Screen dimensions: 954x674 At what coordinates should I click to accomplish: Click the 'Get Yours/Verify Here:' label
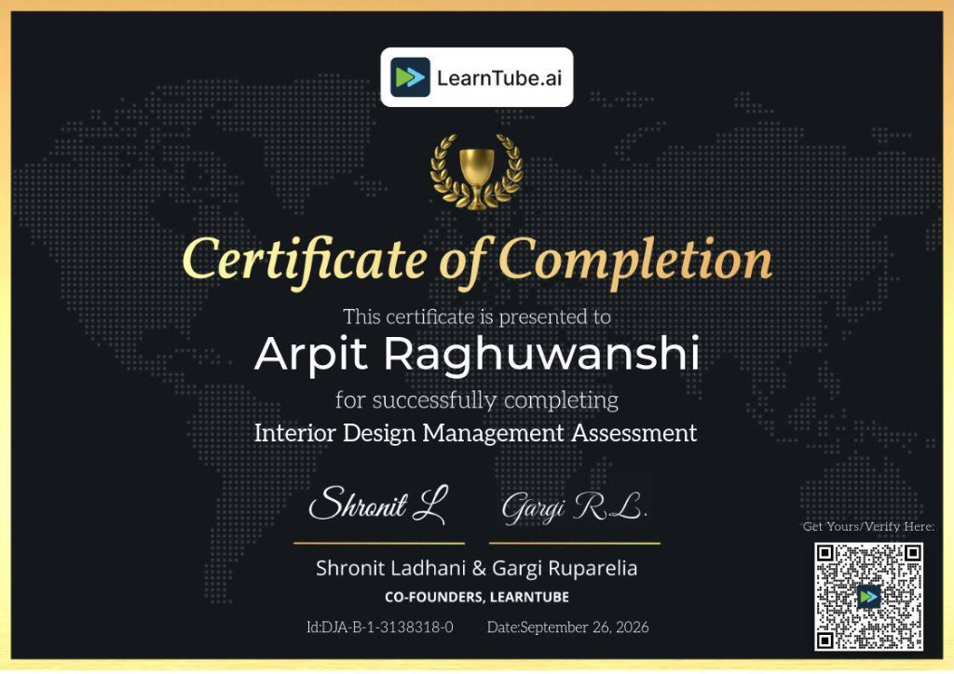[868, 526]
